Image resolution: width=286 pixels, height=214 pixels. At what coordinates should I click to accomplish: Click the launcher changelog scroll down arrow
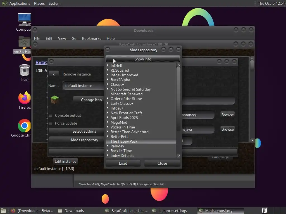tap(252, 140)
